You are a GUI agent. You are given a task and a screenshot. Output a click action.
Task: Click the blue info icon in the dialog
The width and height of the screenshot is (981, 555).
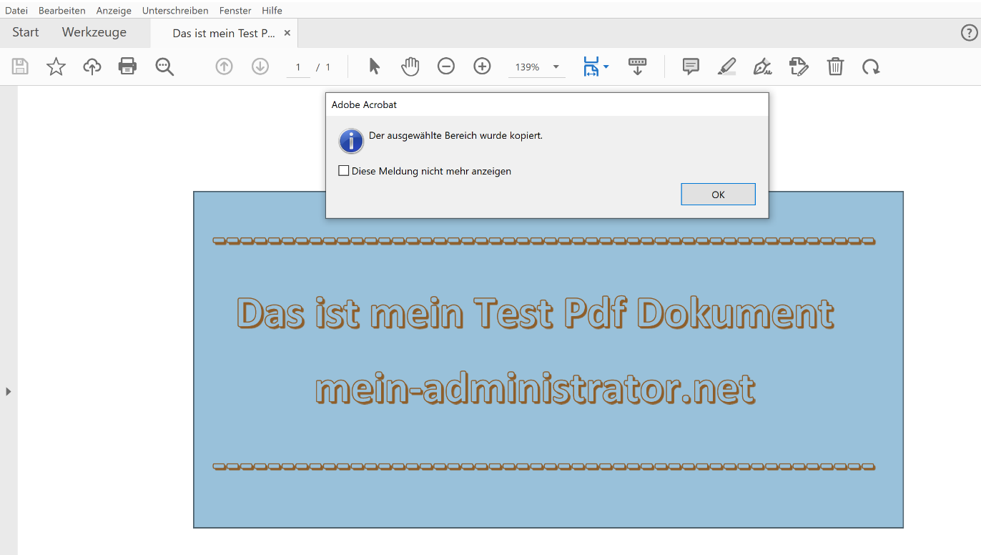[x=351, y=141]
